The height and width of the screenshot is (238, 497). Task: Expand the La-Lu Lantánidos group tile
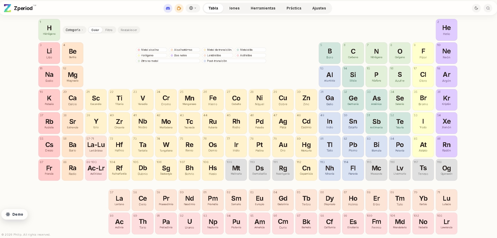96,146
